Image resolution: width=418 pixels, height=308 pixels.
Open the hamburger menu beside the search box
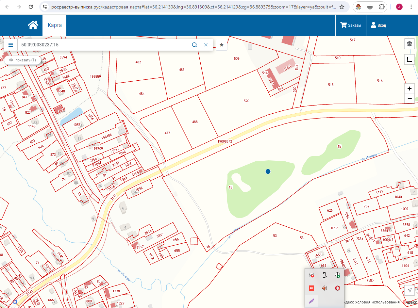[11, 45]
